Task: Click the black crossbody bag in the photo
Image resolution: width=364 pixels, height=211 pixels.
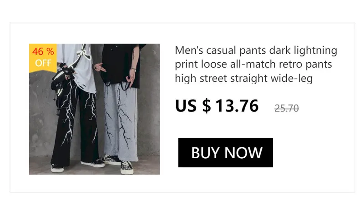Action: [x=61, y=88]
